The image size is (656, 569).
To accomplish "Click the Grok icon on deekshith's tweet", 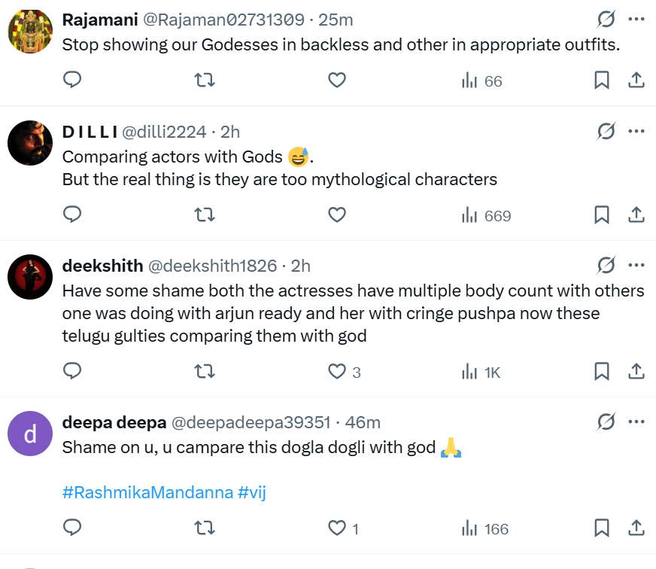I will point(606,265).
